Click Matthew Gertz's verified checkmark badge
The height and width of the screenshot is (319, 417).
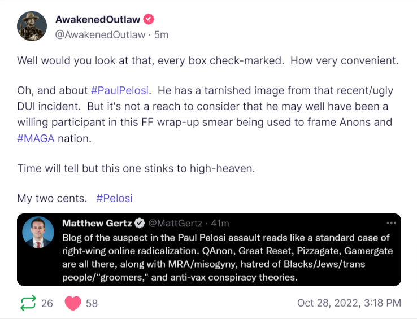pyautogui.click(x=140, y=223)
